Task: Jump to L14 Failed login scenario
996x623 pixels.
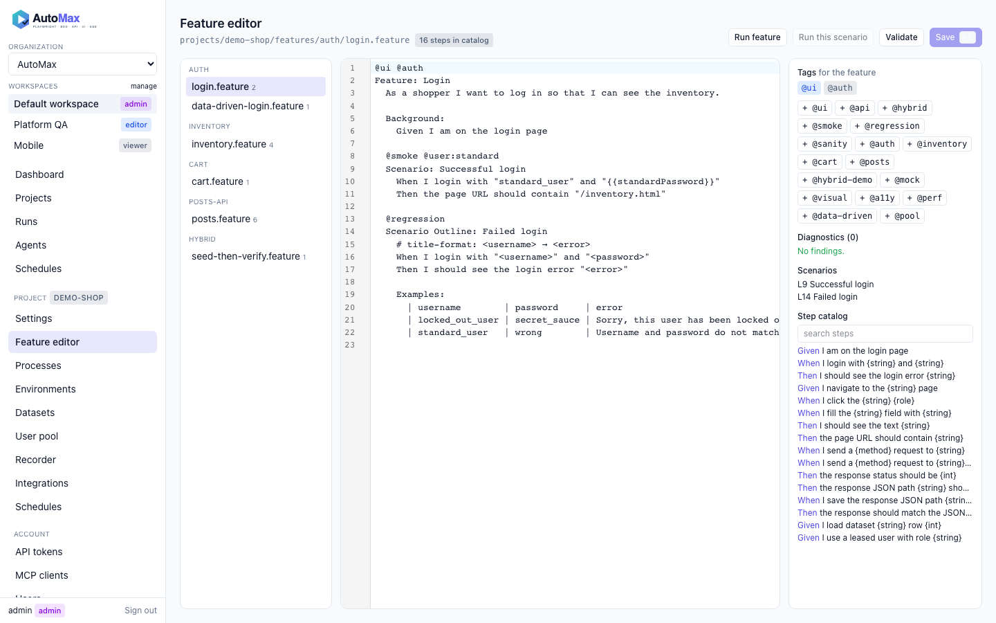Action: tap(827, 297)
